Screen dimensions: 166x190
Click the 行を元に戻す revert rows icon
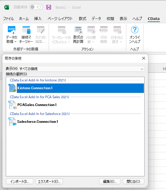pos(117,30)
